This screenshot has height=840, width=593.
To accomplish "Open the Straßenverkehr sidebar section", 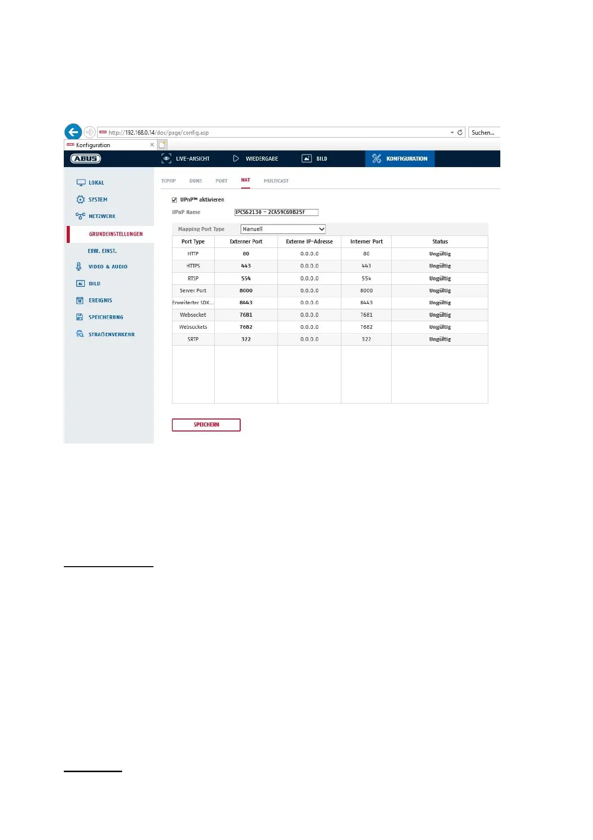I will 111,335.
